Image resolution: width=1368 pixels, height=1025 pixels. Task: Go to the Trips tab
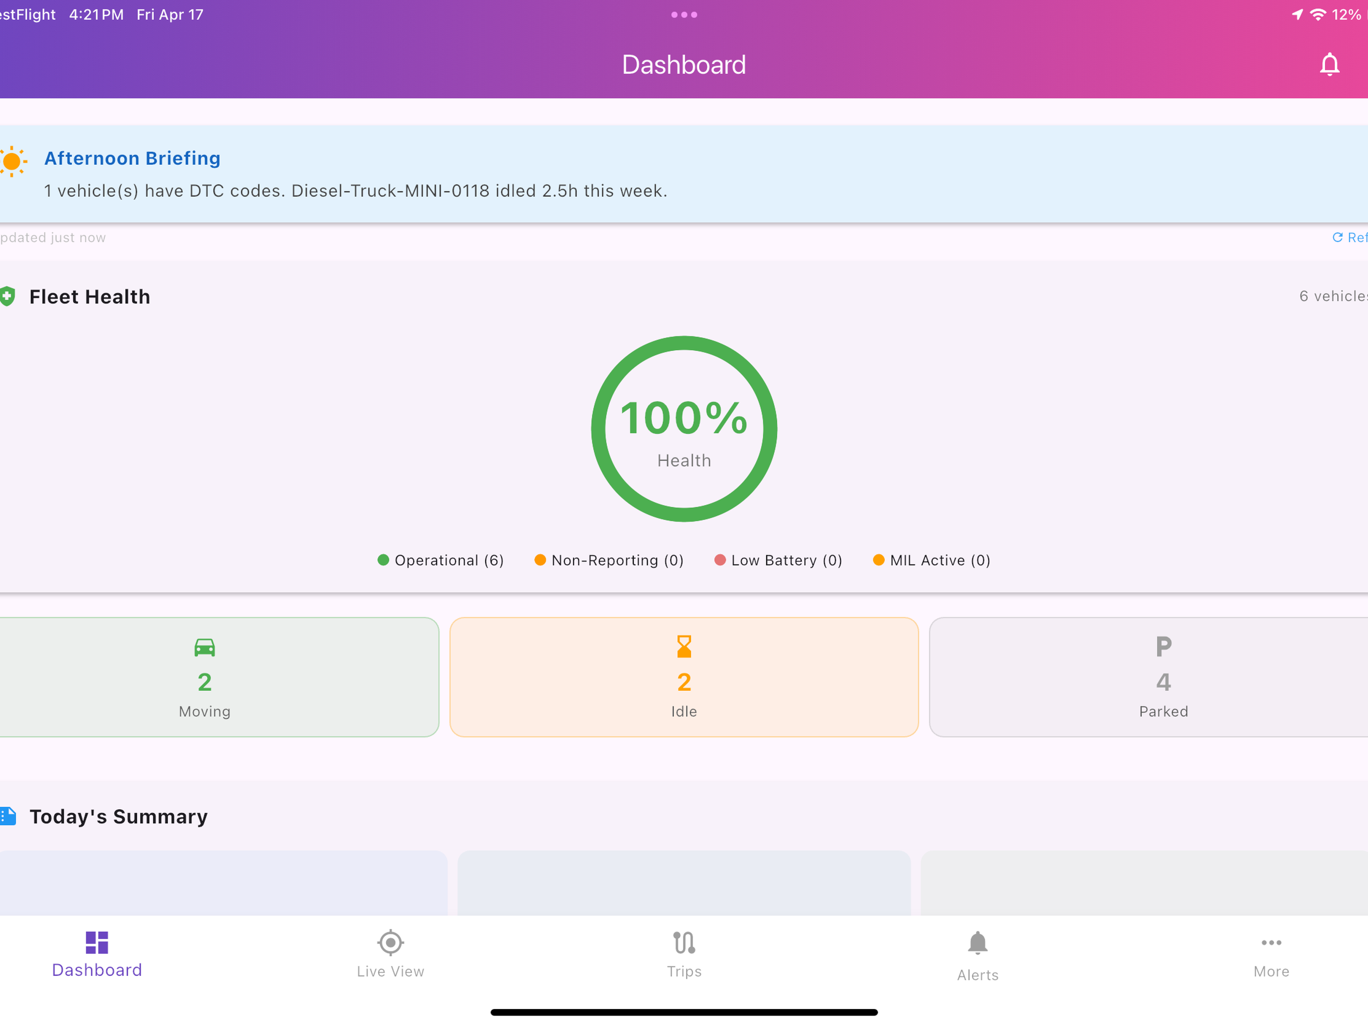click(x=684, y=954)
